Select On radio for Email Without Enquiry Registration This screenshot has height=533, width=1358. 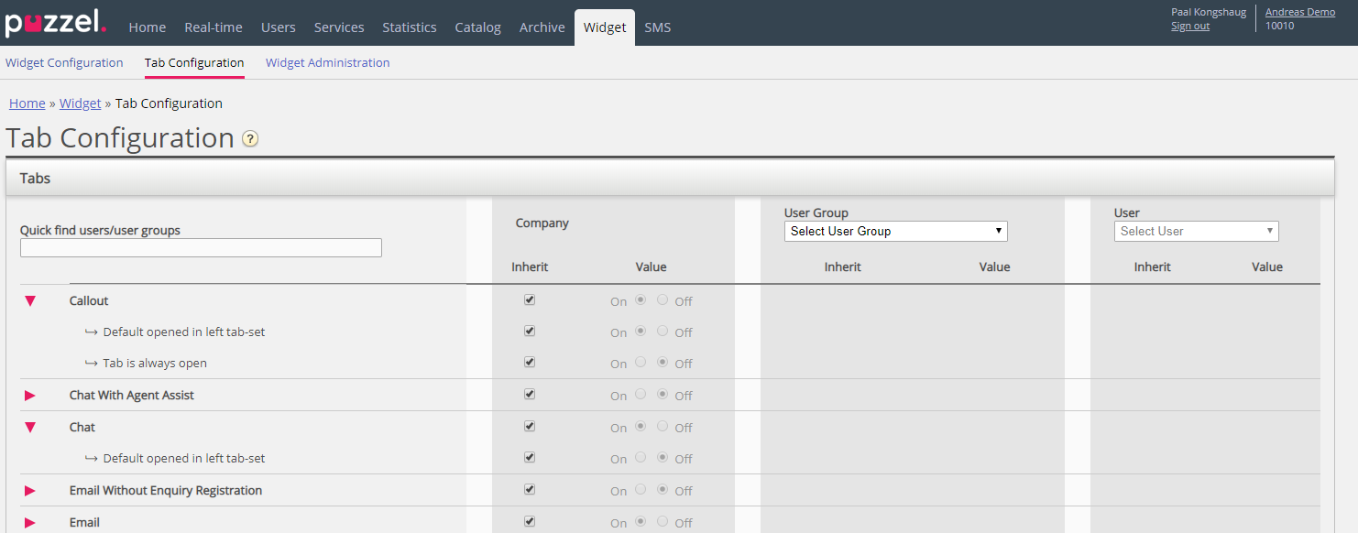click(641, 490)
